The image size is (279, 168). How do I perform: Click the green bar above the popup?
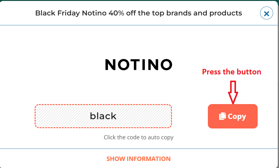point(139,0)
